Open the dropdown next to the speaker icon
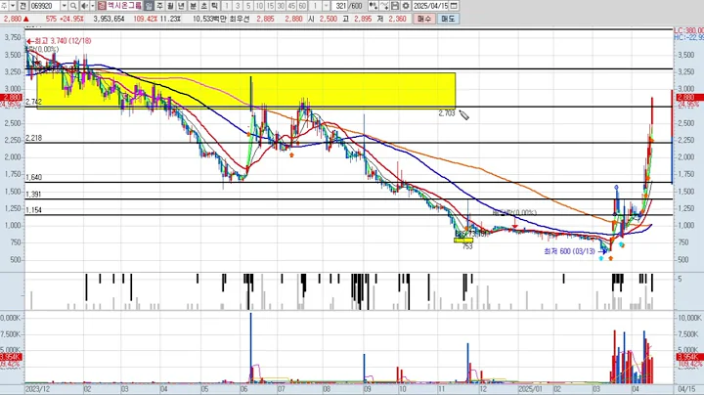 [93, 6]
